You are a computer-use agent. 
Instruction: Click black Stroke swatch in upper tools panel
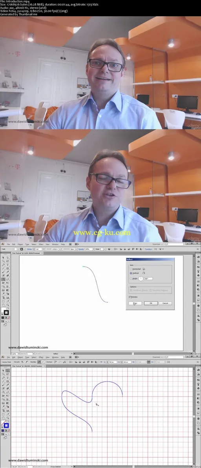coord(6,312)
